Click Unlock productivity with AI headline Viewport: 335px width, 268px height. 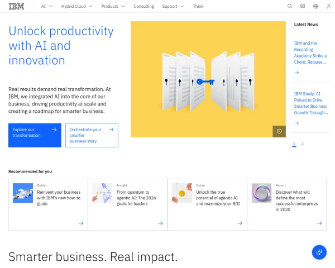(61, 46)
